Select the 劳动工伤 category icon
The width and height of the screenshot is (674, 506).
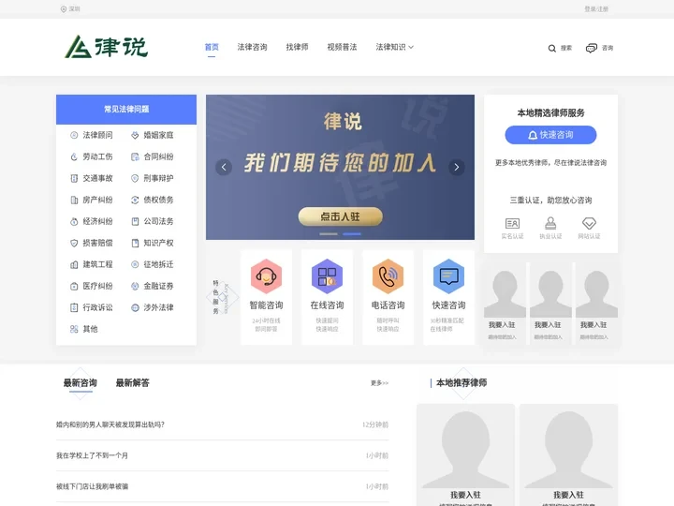click(74, 156)
